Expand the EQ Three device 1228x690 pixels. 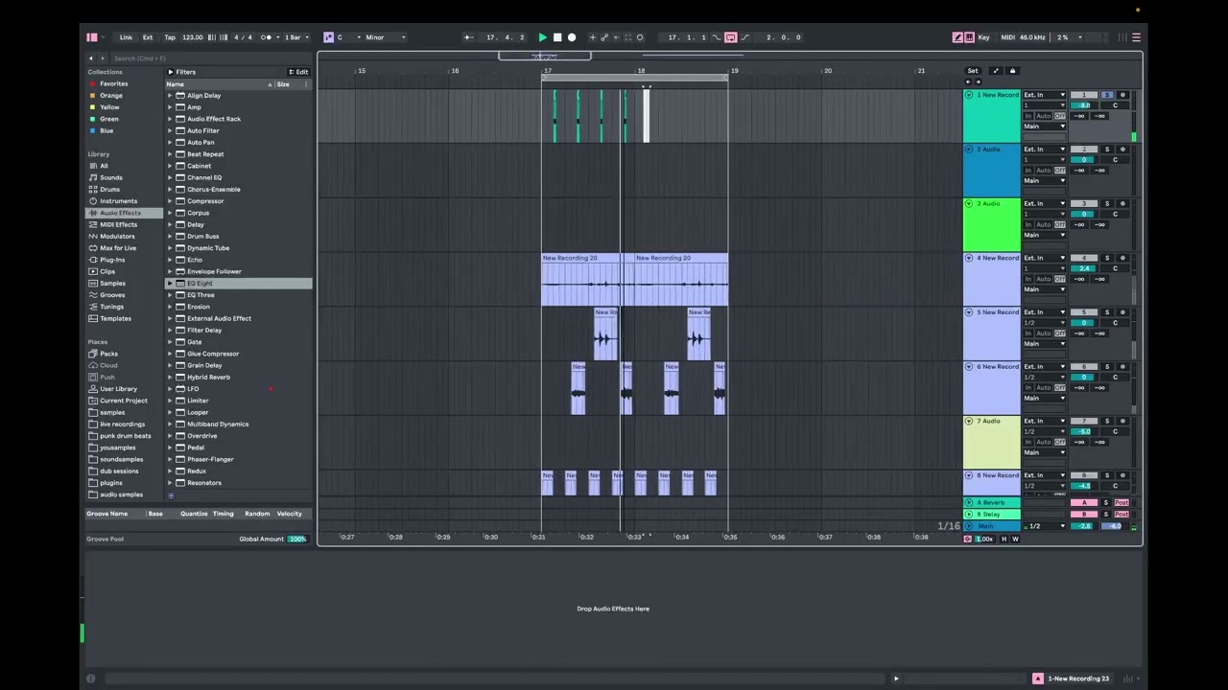coord(170,295)
